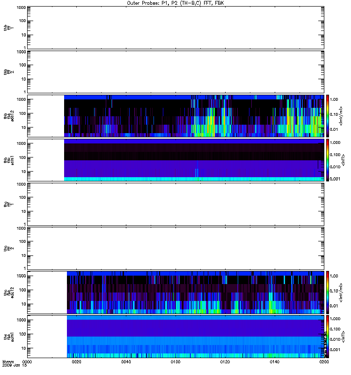This screenshot has height=375, width=351.
Task: Click the <|mV/m|> unit label beside thc edc12
Action: [x=341, y=292]
